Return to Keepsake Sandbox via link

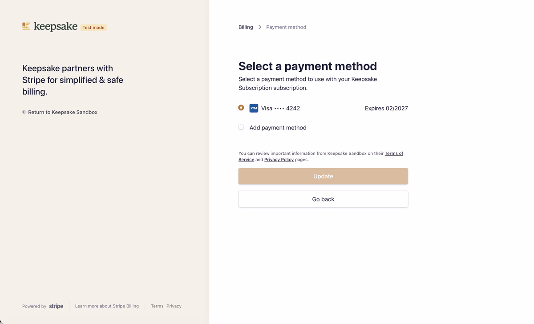[63, 112]
